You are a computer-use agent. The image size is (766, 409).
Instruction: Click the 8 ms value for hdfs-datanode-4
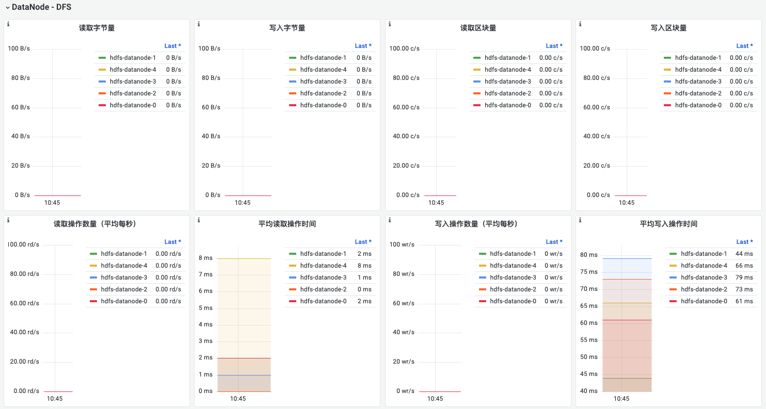click(x=364, y=266)
